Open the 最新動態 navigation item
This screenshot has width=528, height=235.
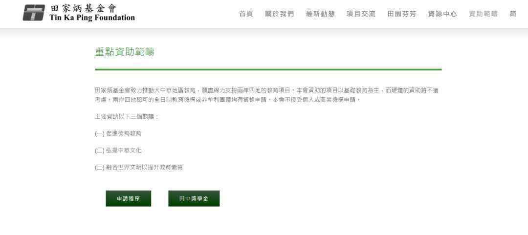(x=320, y=14)
